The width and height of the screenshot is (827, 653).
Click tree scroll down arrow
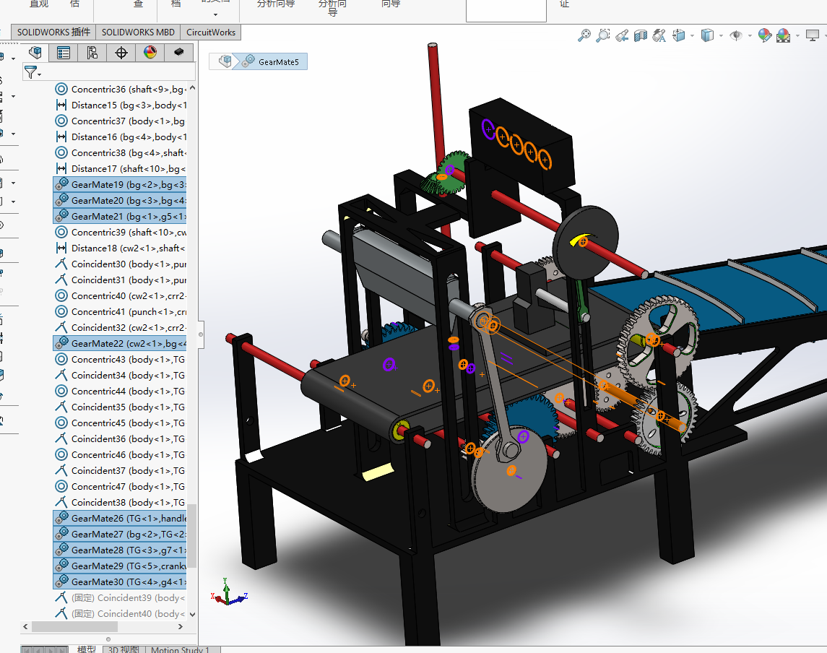pyautogui.click(x=193, y=614)
